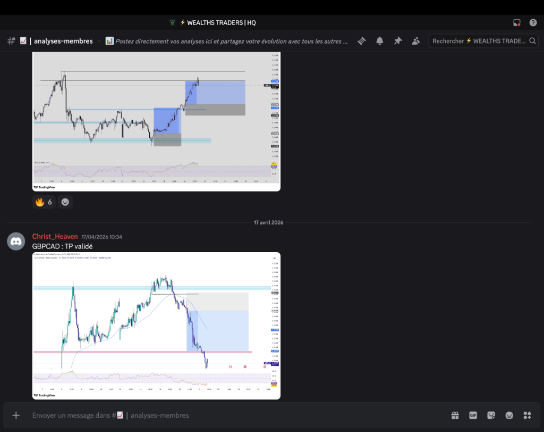Viewport: 544px width, 432px height.
Task: Click the WEALTHS TRADERS | HQ server title
Action: 222,22
